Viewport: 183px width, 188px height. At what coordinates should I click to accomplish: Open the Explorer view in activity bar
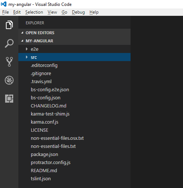pos(9,25)
